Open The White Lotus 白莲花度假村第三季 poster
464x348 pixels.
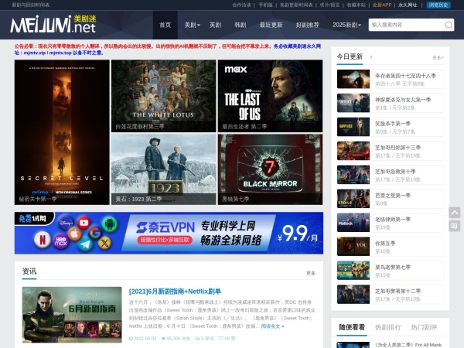pyautogui.click(x=164, y=96)
